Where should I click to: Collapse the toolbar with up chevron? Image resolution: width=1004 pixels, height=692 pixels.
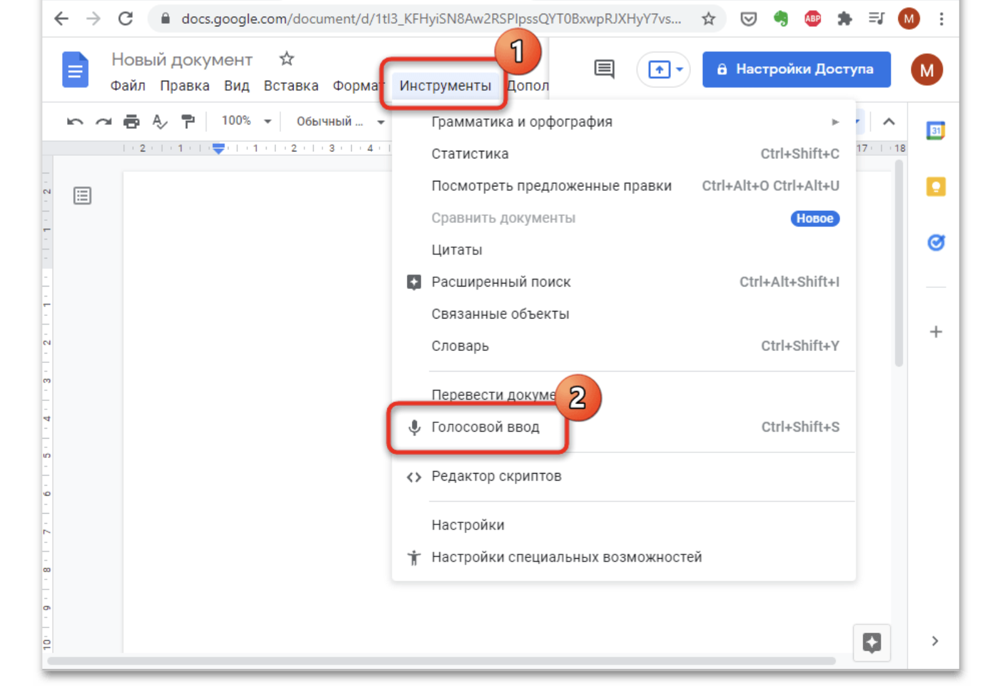point(888,121)
